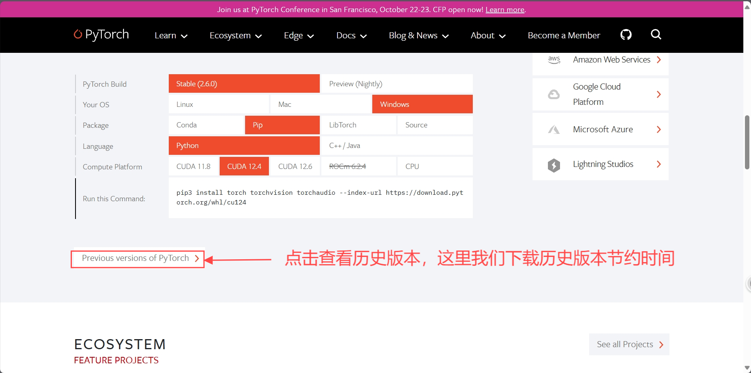The height and width of the screenshot is (373, 751).
Task: Click arrow next to Amazon Web Services
Action: point(659,60)
